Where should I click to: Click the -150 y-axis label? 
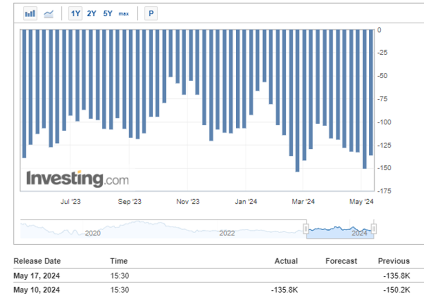(x=384, y=168)
